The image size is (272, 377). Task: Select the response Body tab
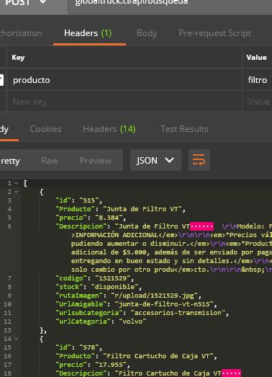pyautogui.click(x=4, y=130)
